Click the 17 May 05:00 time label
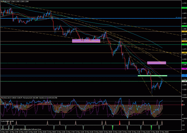The height and width of the screenshot is (133, 187). 155,132
